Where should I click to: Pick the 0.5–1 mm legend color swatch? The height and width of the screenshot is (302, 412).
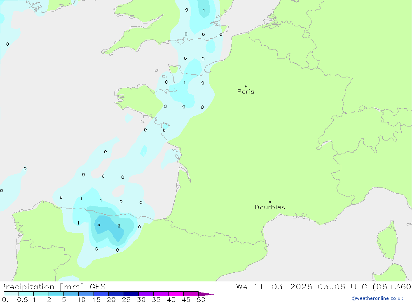(26, 294)
